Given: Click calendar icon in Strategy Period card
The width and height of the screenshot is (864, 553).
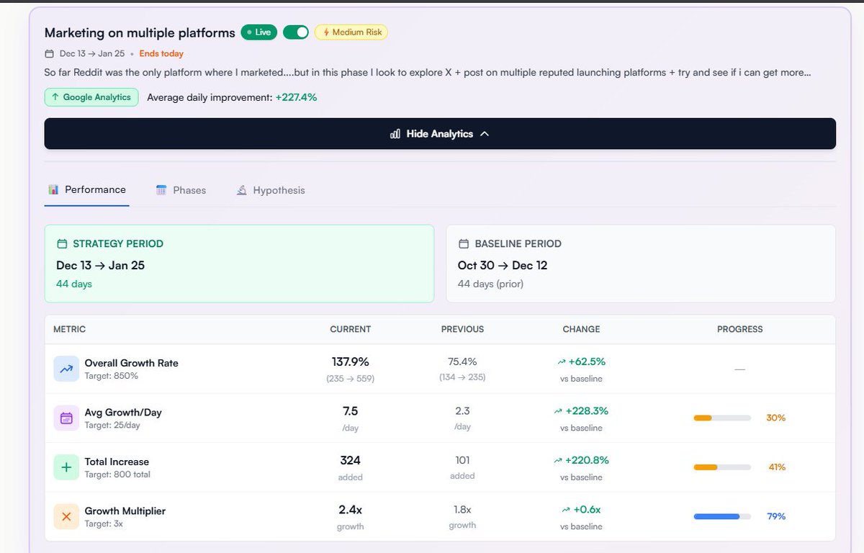Looking at the screenshot, I should pos(62,244).
